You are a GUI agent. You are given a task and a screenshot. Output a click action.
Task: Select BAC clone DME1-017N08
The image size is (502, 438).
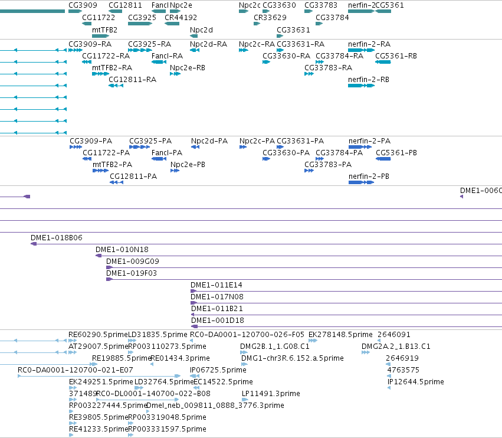coord(346,303)
